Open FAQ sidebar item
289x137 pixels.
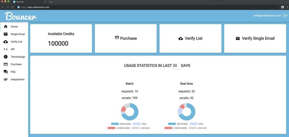tap(14, 72)
